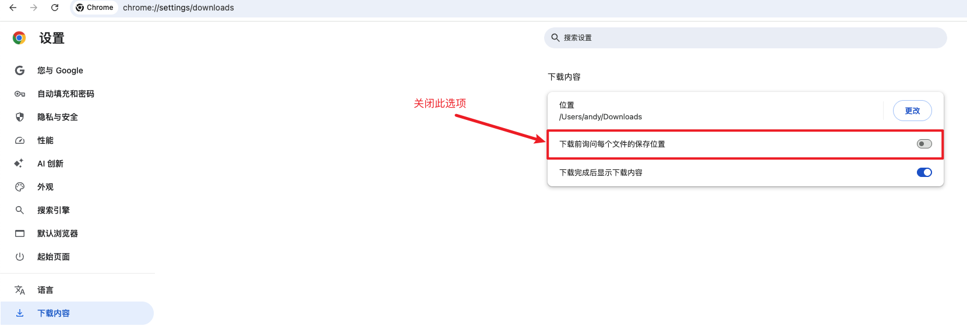This screenshot has height=326, width=967.
Task: Click the palette icon for 外观
Action: 20,187
